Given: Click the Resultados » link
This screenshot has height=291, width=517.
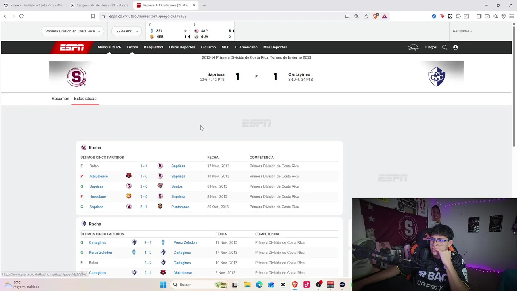Looking at the screenshot, I should 462,31.
